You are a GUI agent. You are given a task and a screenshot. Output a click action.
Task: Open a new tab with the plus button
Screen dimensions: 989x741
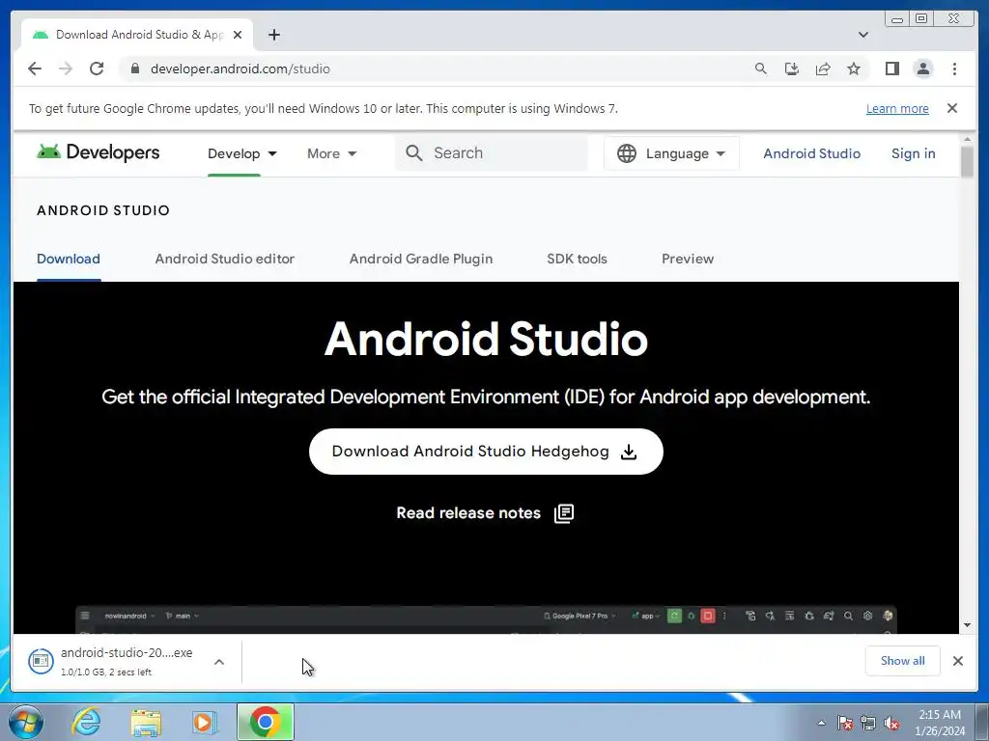click(x=273, y=35)
